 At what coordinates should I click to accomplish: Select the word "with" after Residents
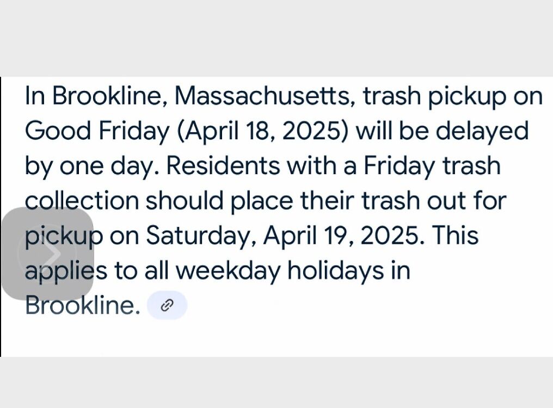(x=311, y=165)
